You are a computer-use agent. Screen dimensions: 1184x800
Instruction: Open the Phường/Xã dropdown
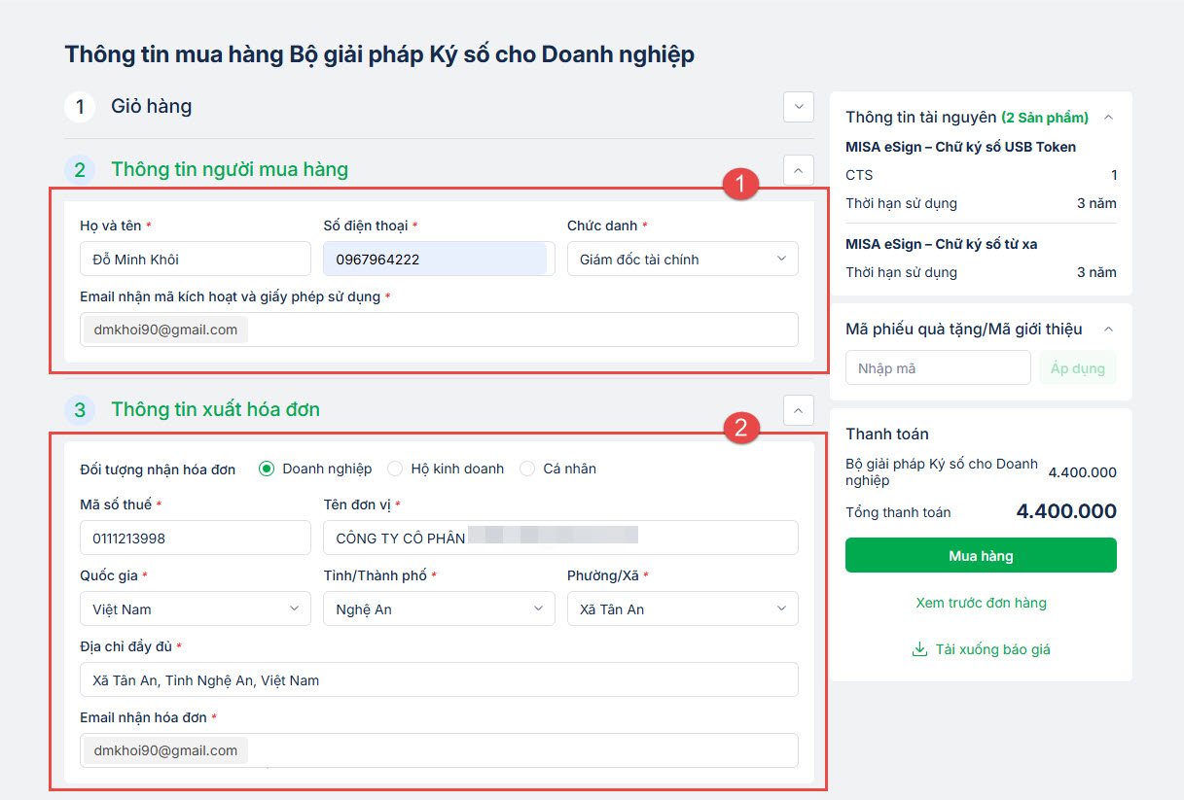click(682, 609)
